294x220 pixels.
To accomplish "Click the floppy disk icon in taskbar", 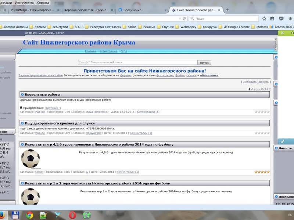I will point(15,215).
